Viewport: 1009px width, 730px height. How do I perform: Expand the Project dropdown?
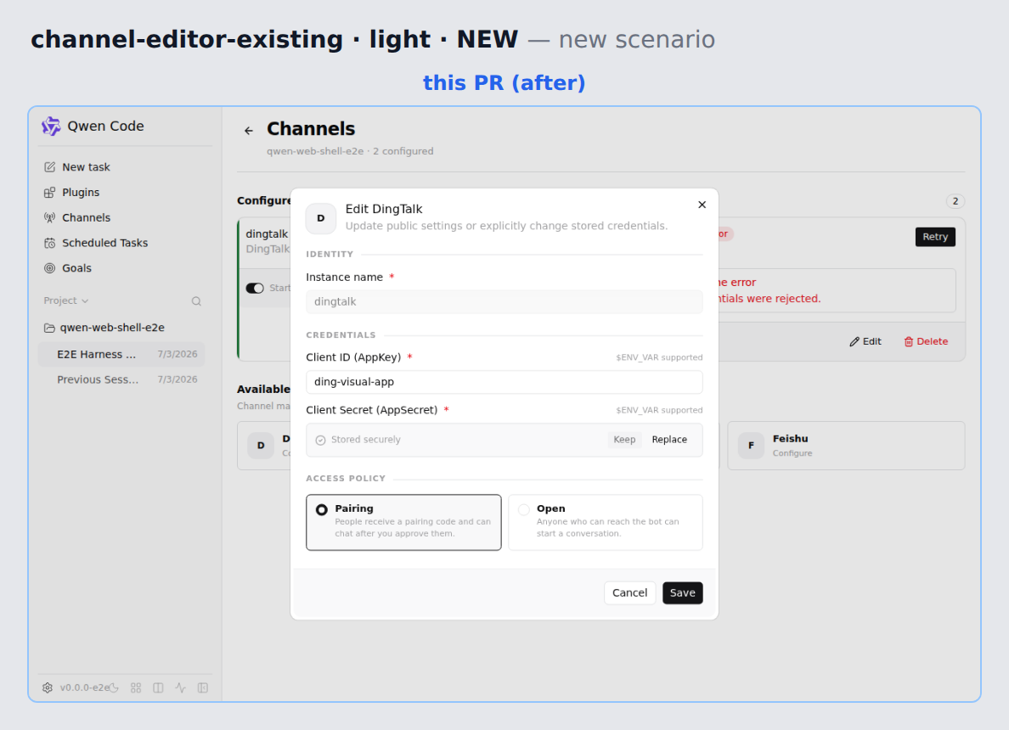click(65, 300)
